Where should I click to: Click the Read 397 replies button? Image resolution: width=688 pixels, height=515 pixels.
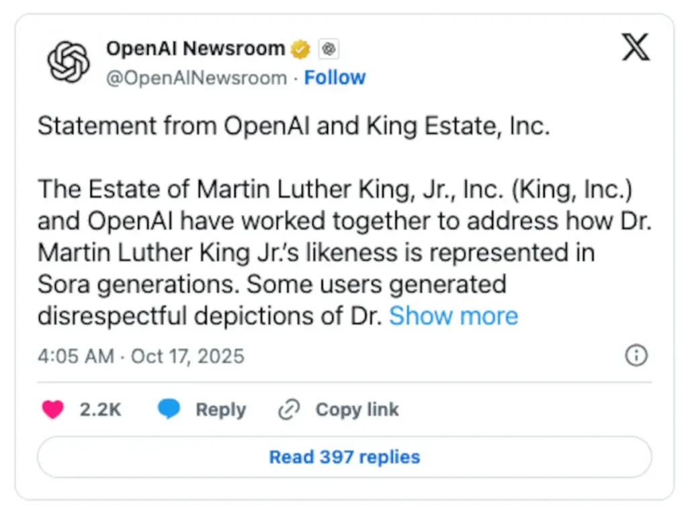[x=344, y=457]
